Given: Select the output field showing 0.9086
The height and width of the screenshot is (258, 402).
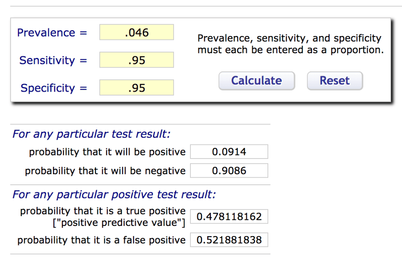Looking at the screenshot, I should tap(229, 171).
